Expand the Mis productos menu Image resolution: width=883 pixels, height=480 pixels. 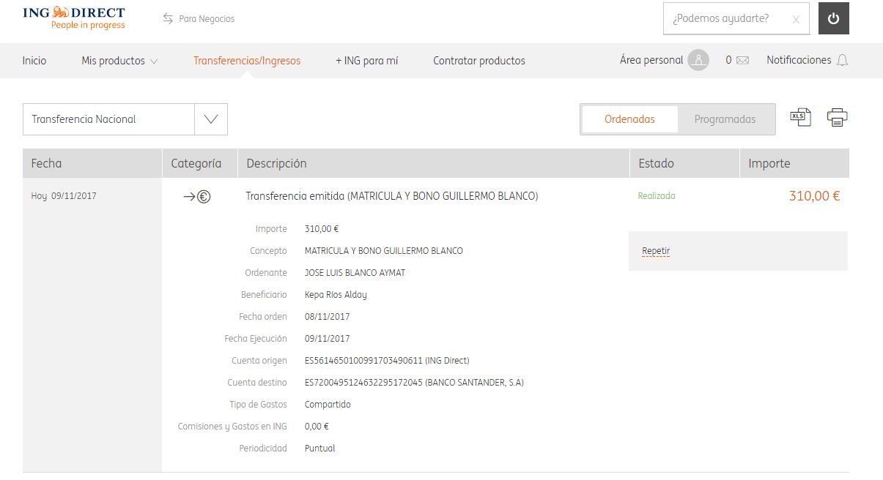[x=119, y=61]
